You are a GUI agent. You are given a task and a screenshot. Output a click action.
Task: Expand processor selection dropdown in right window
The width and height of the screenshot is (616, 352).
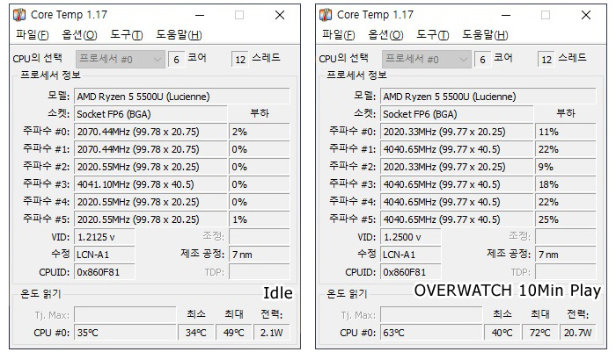pyautogui.click(x=464, y=59)
